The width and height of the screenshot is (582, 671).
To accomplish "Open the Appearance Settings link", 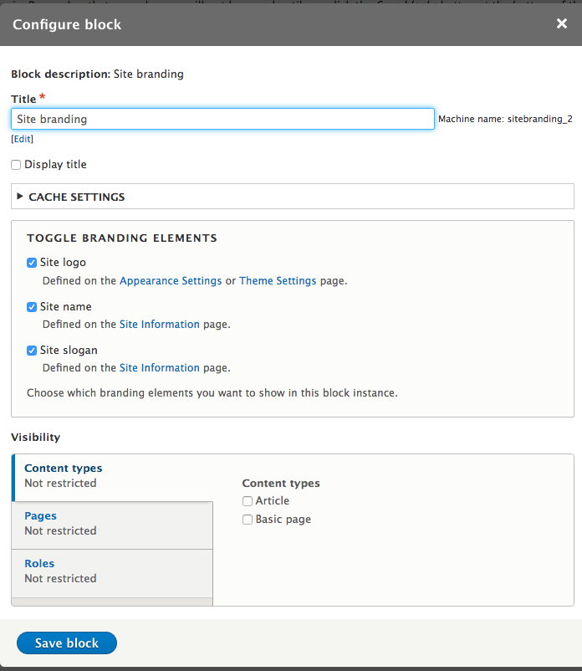I will (171, 280).
